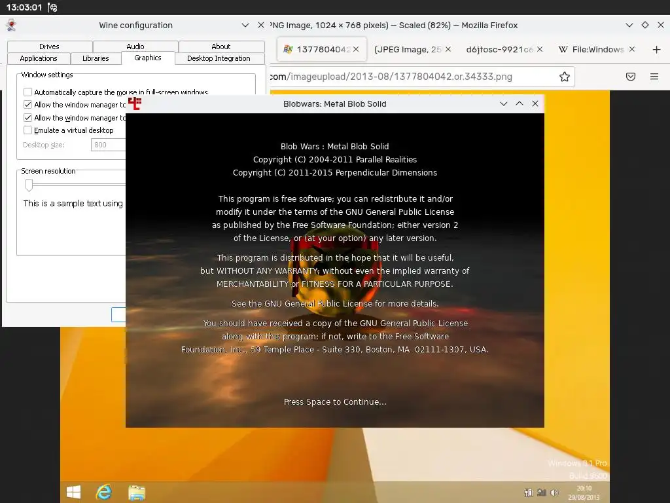
Task: Click the Save to Pocket icon
Action: [x=631, y=77]
